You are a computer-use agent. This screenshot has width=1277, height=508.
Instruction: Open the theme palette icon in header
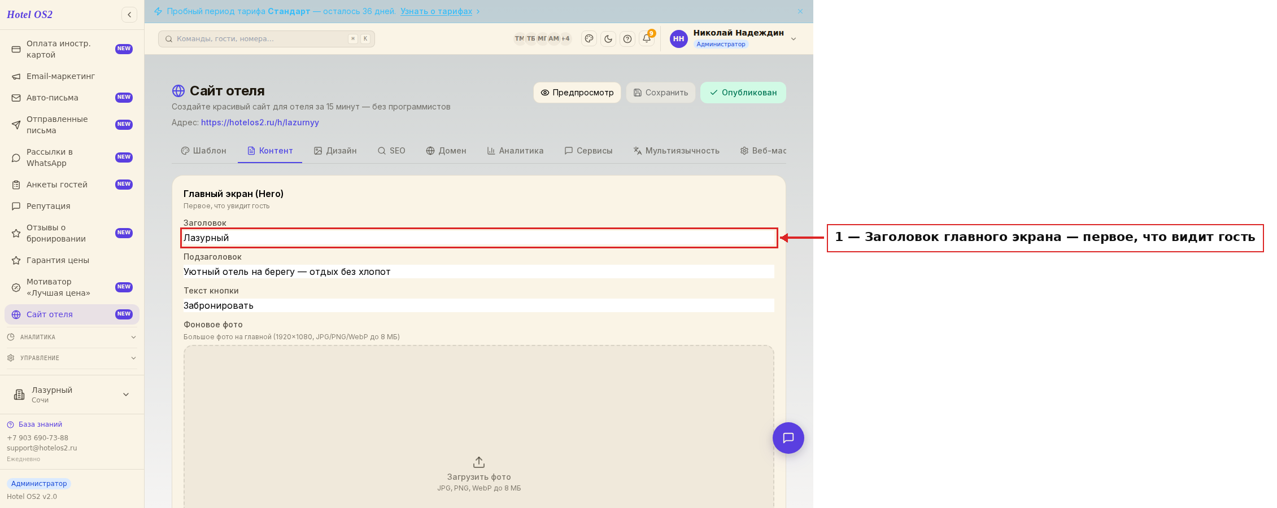pos(589,39)
